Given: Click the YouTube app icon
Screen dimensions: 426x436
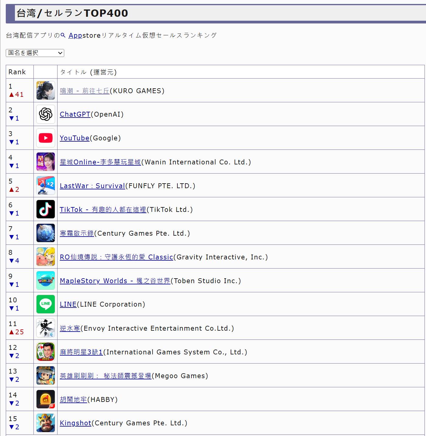Looking at the screenshot, I should 46,138.
